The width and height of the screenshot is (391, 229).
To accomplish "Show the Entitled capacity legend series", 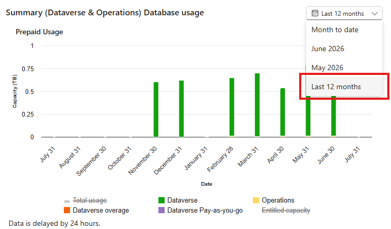I will [286, 211].
